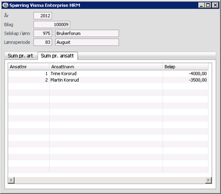Click the Bilag field showing 100009
221x194 pixels.
(52, 25)
